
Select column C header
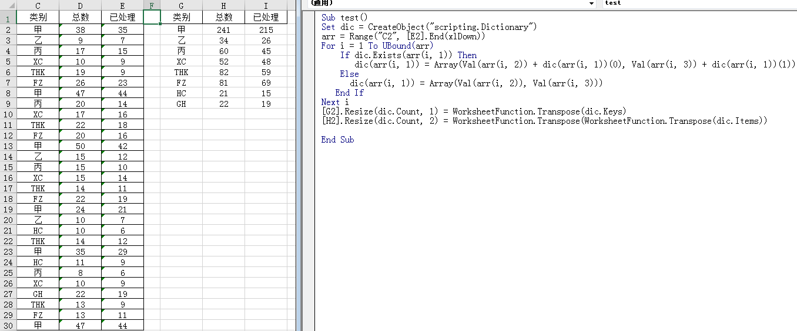38,5
